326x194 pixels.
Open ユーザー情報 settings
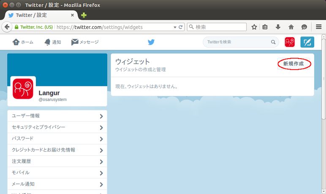[57, 116]
